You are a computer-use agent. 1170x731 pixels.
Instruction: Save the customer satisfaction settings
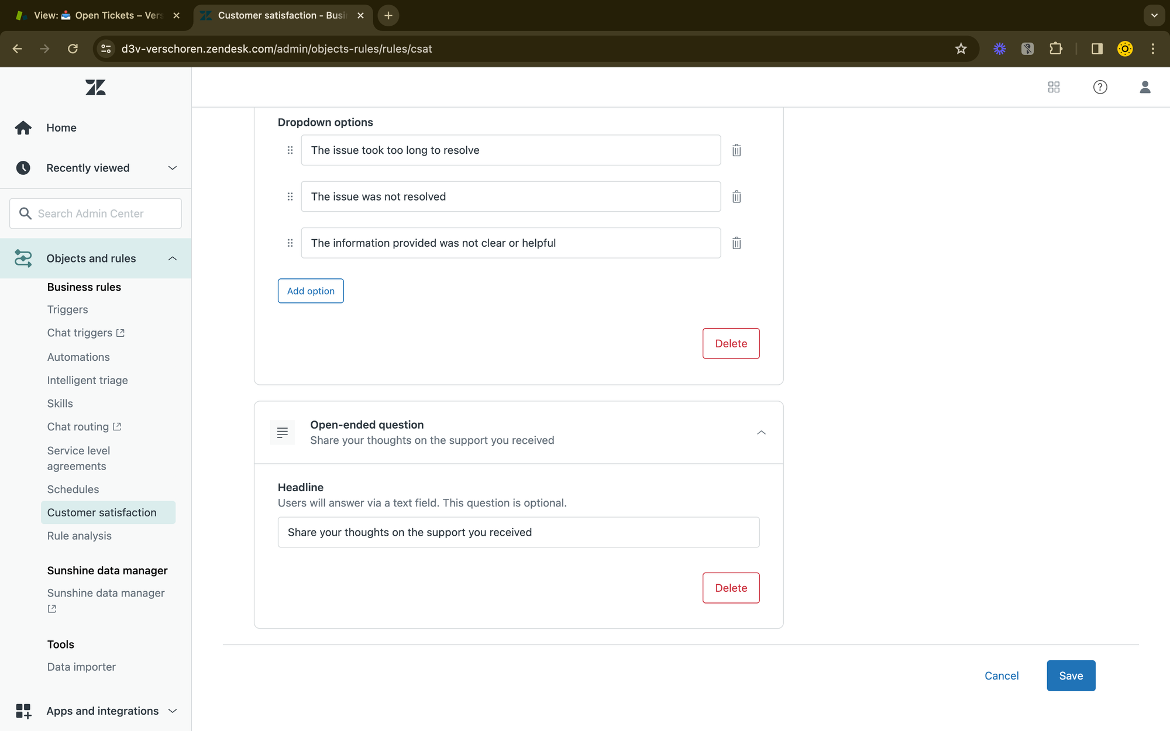pyautogui.click(x=1071, y=675)
